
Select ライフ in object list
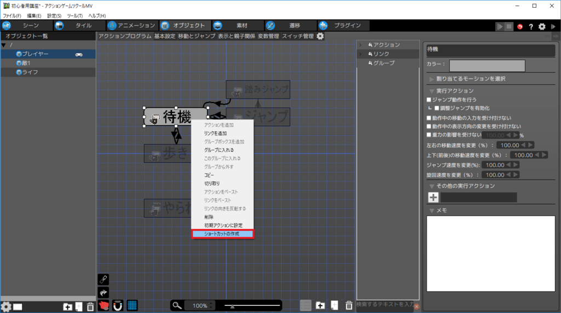coord(48,72)
